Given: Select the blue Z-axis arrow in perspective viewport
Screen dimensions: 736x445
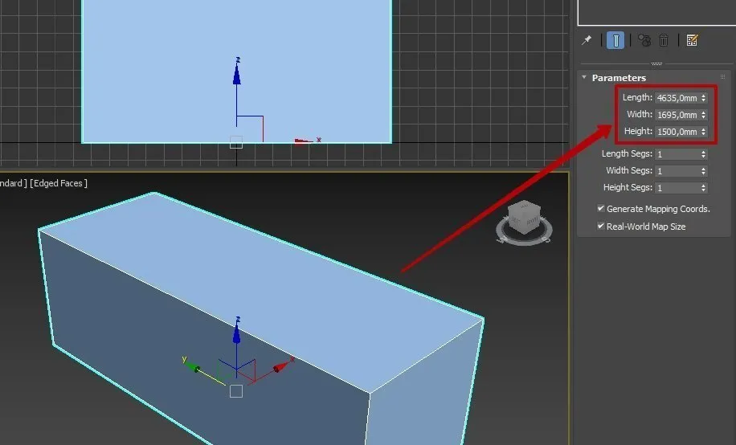Looking at the screenshot, I should 236,332.
